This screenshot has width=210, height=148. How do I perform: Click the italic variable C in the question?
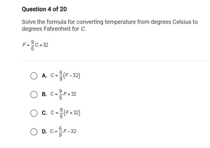(83, 29)
